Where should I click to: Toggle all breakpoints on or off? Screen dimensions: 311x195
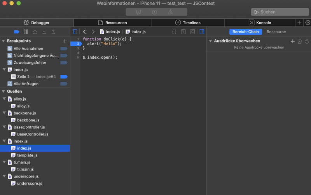(16, 32)
